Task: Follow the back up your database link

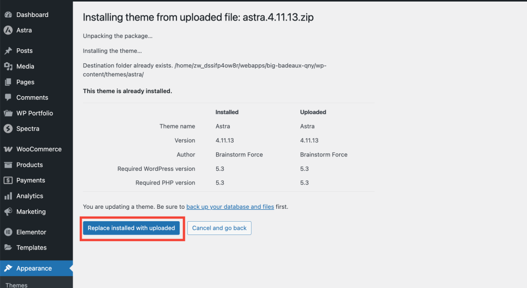Action: [x=230, y=207]
